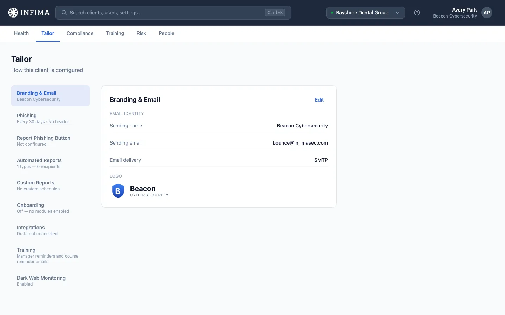Click the Sending email label
This screenshot has width=505, height=315.
126,143
